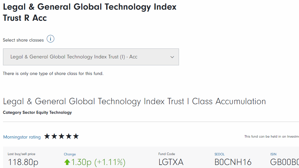This screenshot has height=168, width=299.
Task: Click the fund code LGTXA value
Action: coord(171,162)
